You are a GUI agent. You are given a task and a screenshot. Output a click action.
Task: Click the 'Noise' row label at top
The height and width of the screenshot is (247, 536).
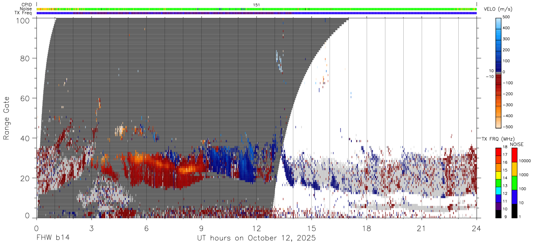[26, 9]
